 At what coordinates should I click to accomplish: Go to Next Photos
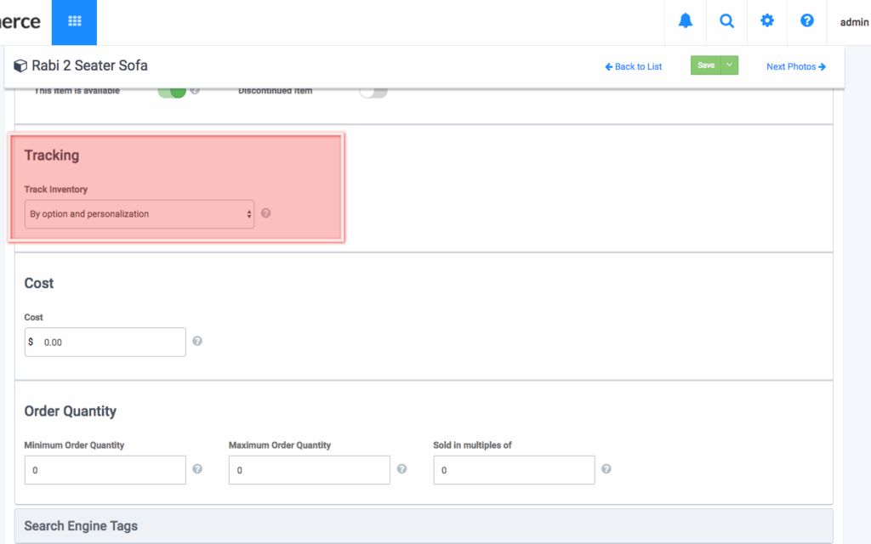[x=795, y=66]
